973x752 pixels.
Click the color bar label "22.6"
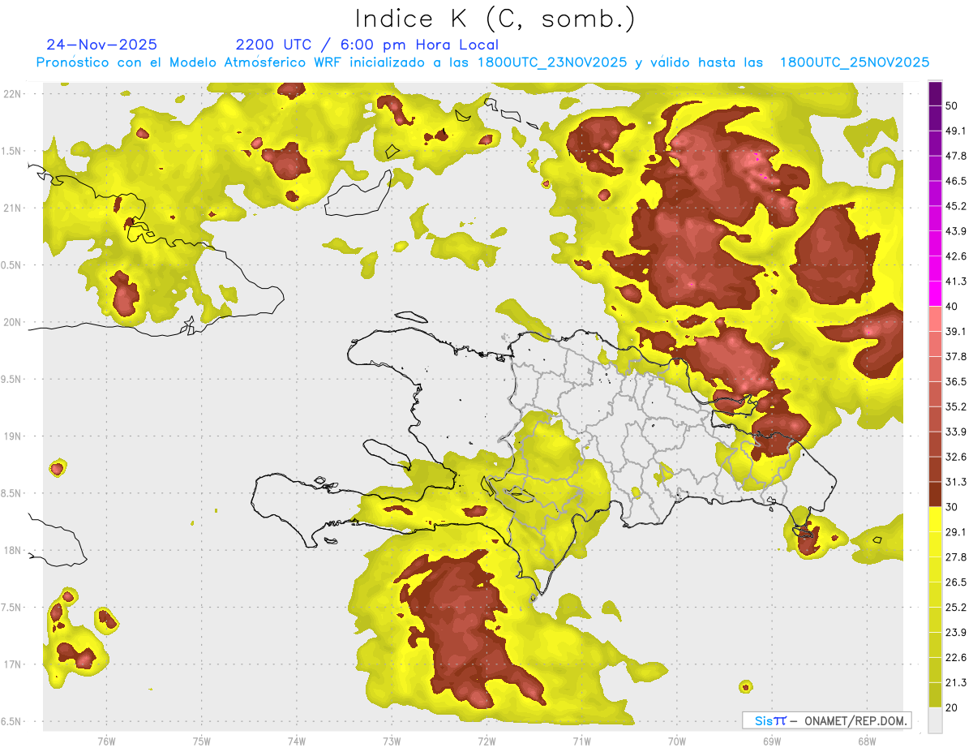pos(956,657)
